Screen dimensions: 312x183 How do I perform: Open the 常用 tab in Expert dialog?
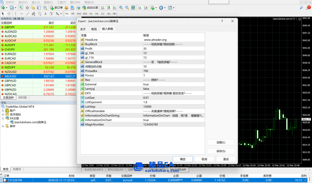(x=94, y=29)
